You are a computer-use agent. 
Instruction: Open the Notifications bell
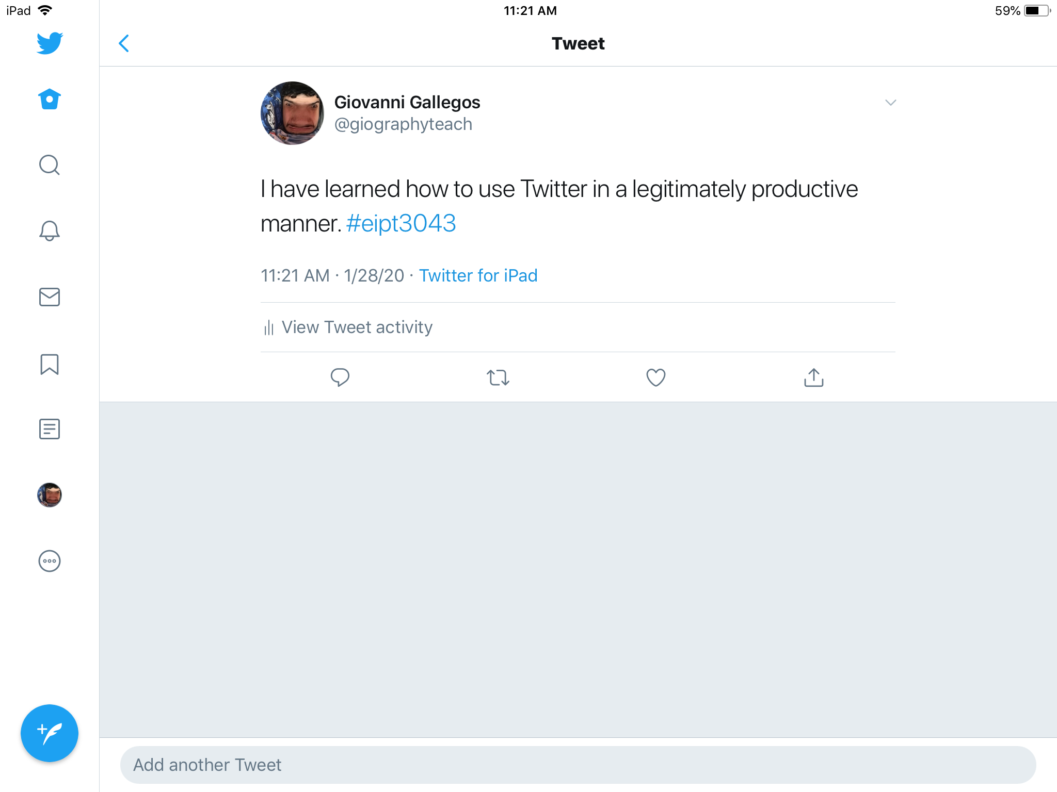coord(50,230)
